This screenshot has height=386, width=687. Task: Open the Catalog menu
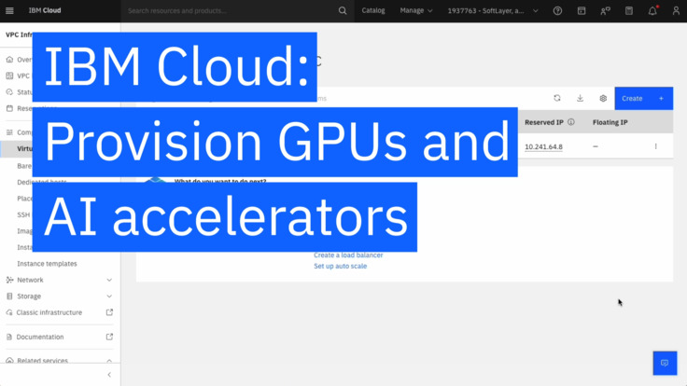click(373, 10)
